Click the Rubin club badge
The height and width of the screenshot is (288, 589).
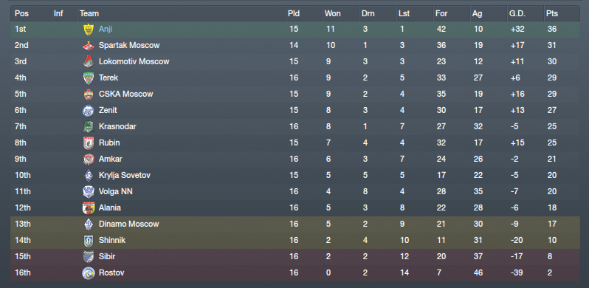click(89, 143)
